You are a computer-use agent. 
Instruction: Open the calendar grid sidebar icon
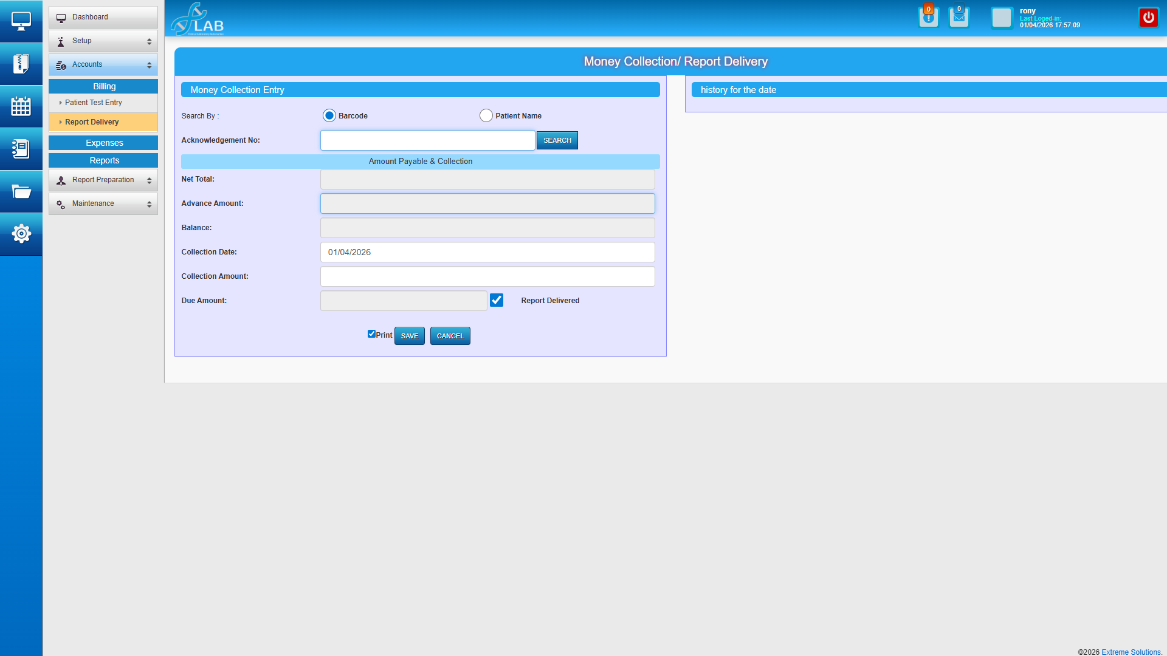pyautogui.click(x=21, y=106)
